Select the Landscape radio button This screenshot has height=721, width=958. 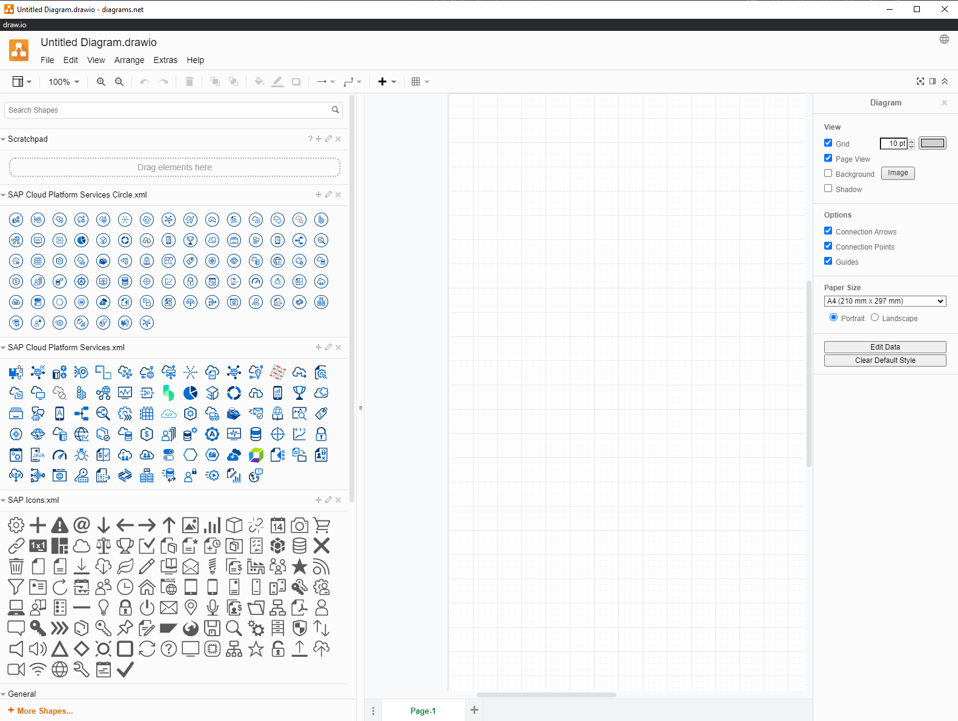[874, 317]
